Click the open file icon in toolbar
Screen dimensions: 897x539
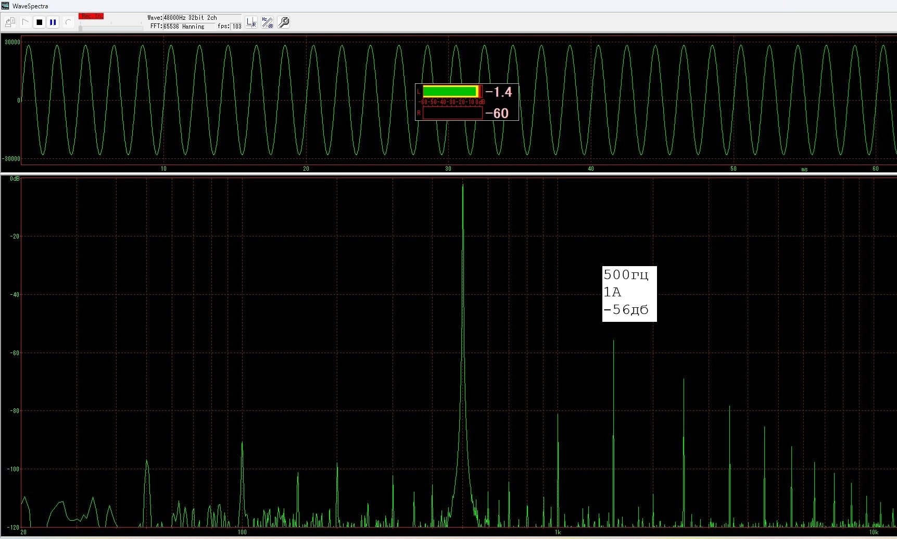pos(10,22)
